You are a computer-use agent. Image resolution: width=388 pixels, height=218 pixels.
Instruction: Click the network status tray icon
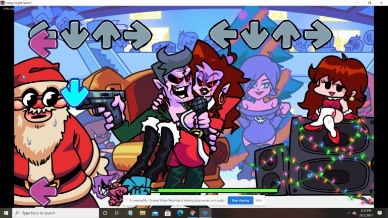(x=354, y=213)
